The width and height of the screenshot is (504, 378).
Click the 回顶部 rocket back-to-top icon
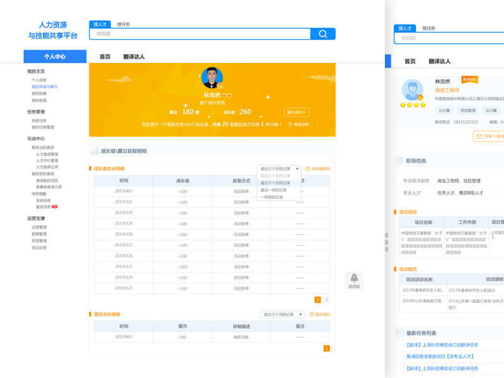click(354, 280)
